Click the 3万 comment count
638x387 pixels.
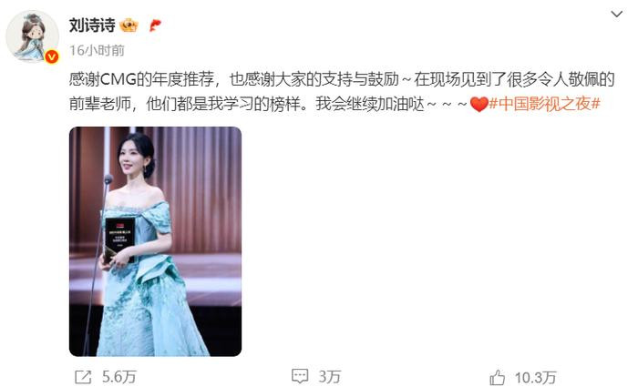329,377
